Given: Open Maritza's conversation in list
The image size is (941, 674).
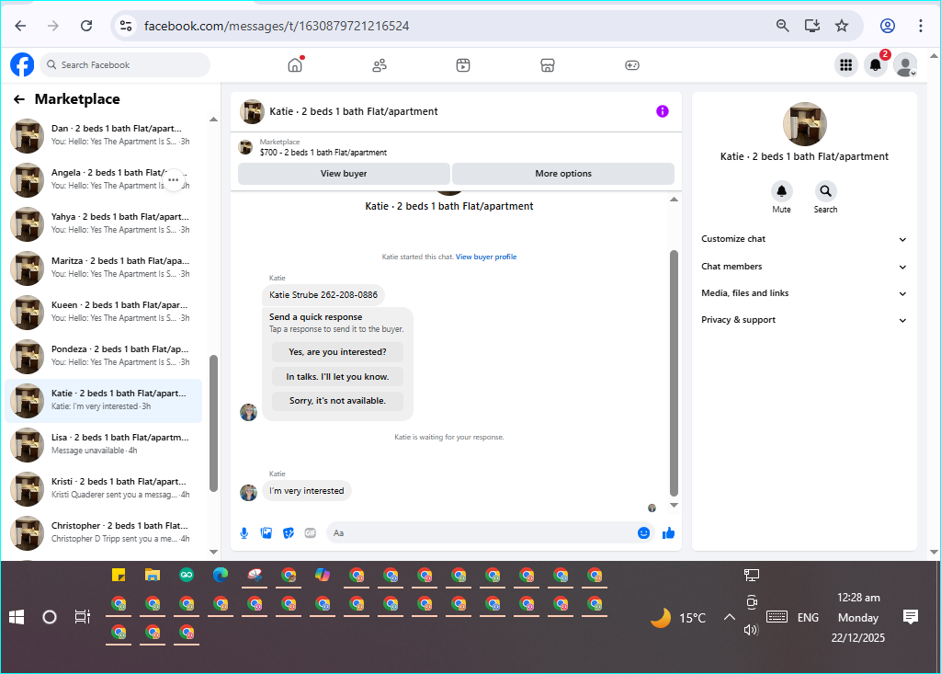Looking at the screenshot, I should (x=103, y=268).
